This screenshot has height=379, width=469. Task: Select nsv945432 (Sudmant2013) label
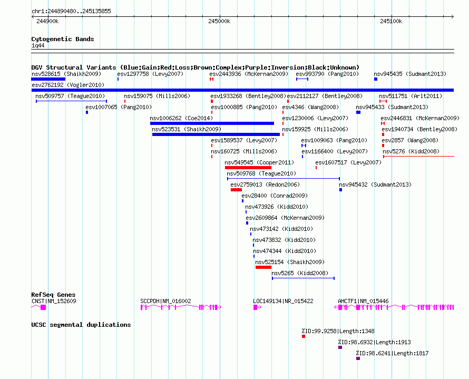375,184
